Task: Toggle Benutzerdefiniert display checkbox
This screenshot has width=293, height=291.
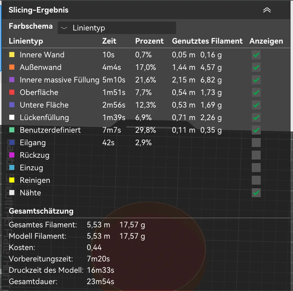Action: pyautogui.click(x=256, y=130)
